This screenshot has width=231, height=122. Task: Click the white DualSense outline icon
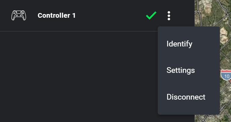click(x=19, y=15)
